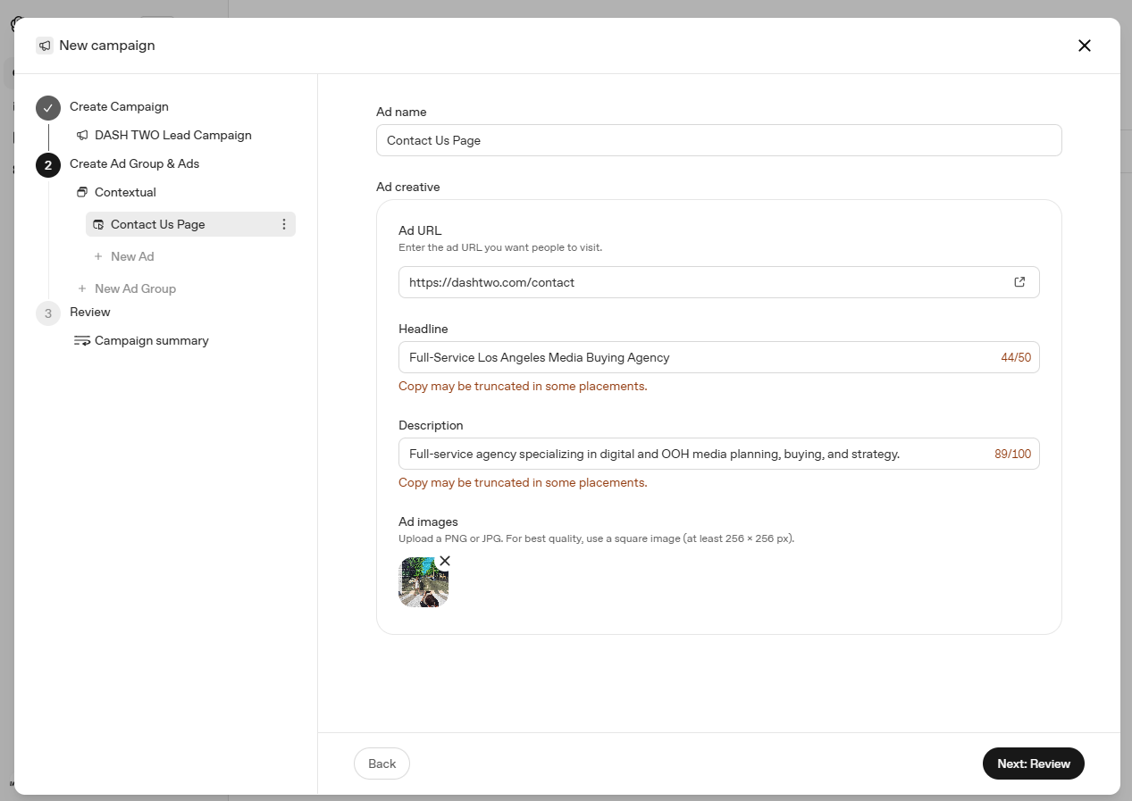The image size is (1132, 801).
Task: Click the summary lines icon beside Campaign summary
Action: click(82, 341)
